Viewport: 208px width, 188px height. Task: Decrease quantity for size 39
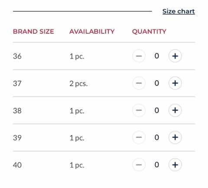coord(139,137)
